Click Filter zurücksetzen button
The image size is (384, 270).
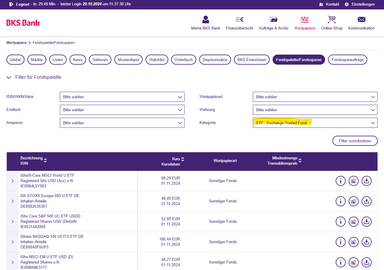(355, 141)
